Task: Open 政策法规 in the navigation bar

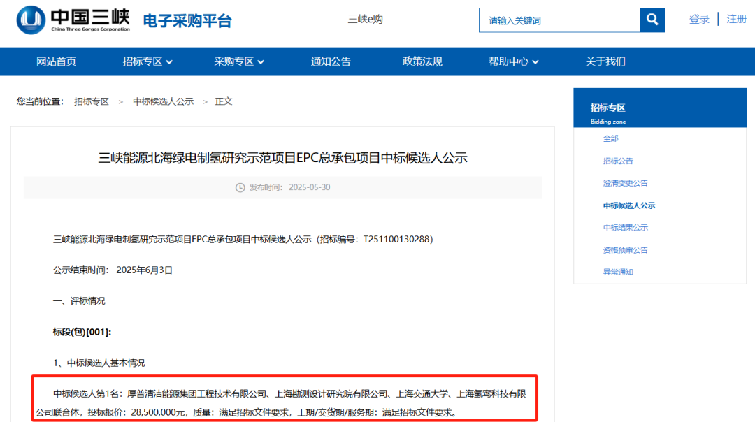Action: click(x=422, y=61)
